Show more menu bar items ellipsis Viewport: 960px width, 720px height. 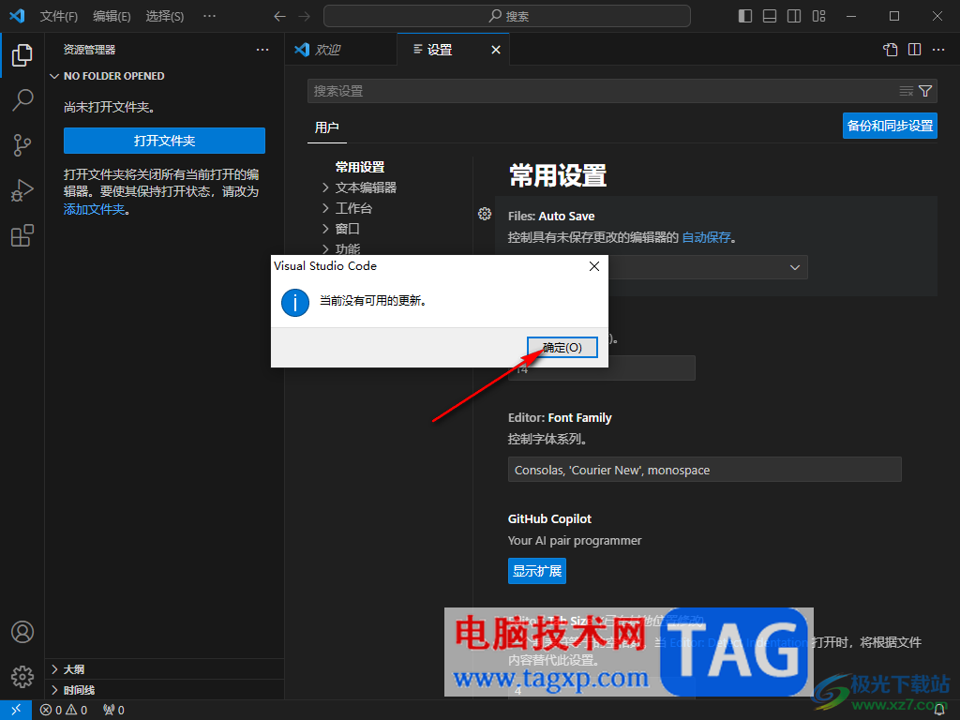coord(209,17)
